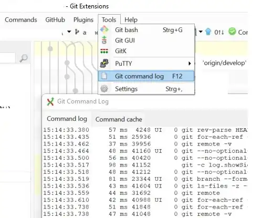Select the Git command log item
Screen dimensions: 253x218
point(146,76)
